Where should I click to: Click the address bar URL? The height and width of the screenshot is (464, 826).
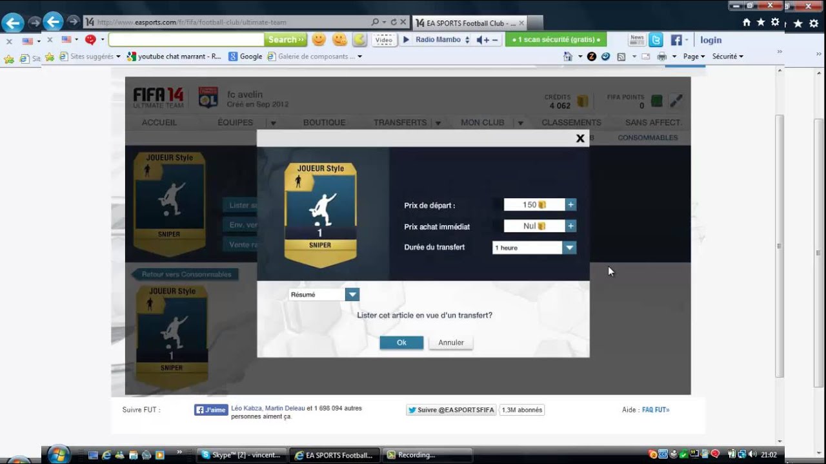[x=192, y=22]
